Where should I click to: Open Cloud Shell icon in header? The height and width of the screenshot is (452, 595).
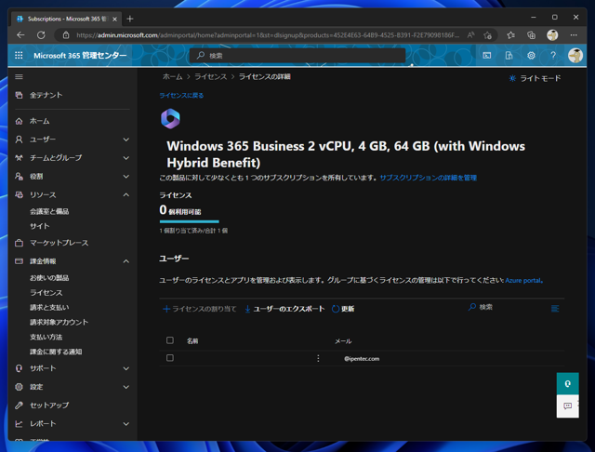click(x=487, y=56)
